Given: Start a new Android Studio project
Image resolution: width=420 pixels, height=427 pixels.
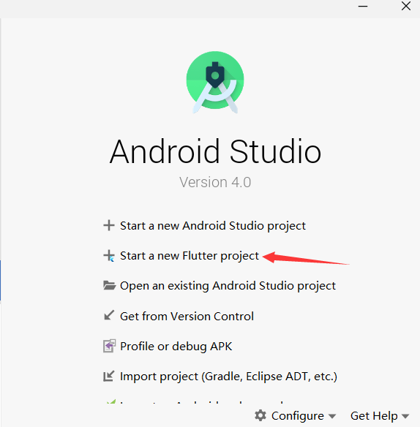Looking at the screenshot, I should [x=213, y=226].
